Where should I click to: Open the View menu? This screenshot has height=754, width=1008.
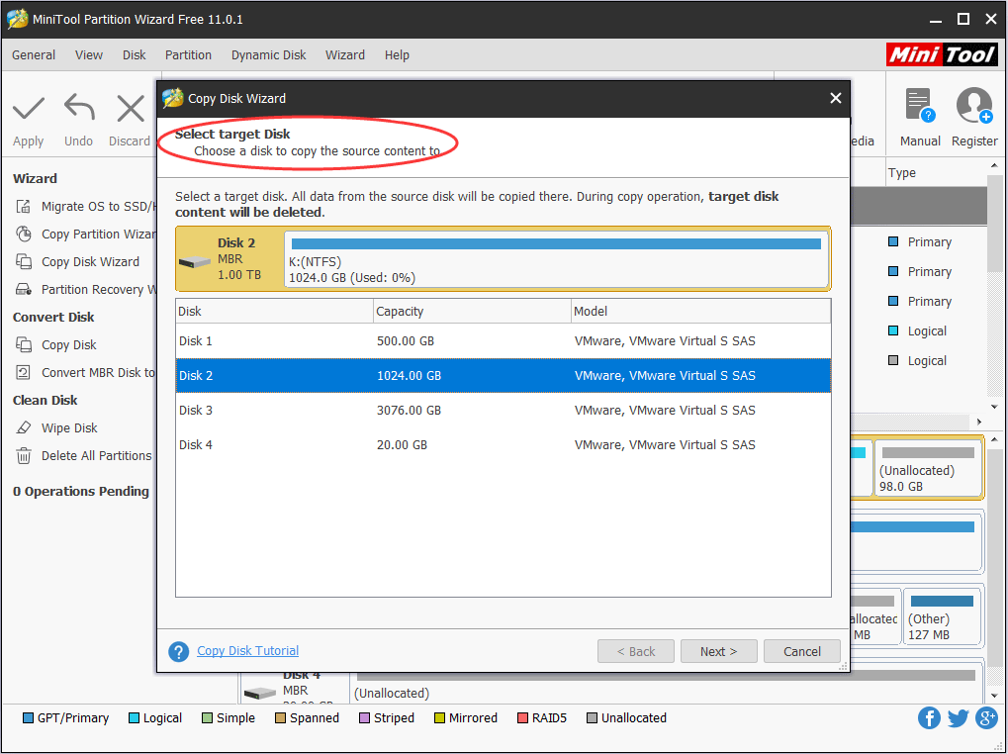pos(89,55)
